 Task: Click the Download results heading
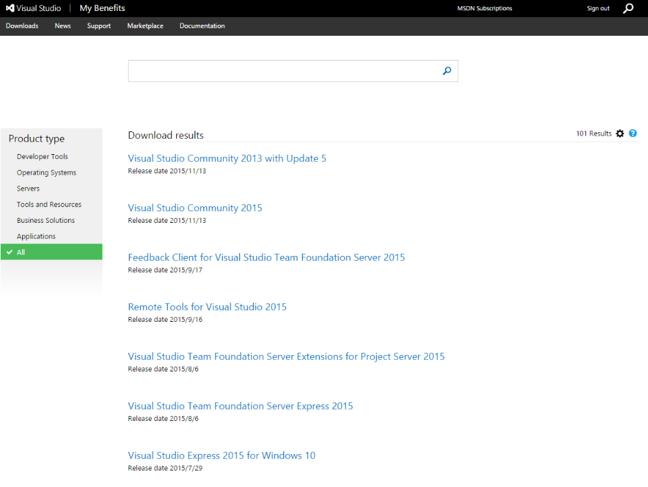pos(166,136)
